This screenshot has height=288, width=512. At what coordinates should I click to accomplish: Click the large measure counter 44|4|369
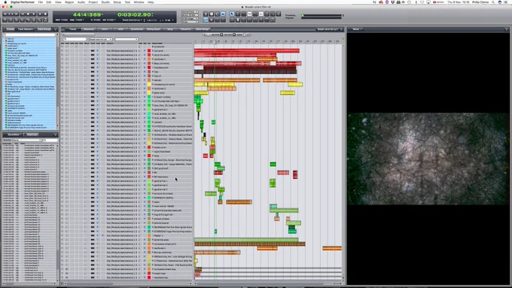click(x=87, y=14)
